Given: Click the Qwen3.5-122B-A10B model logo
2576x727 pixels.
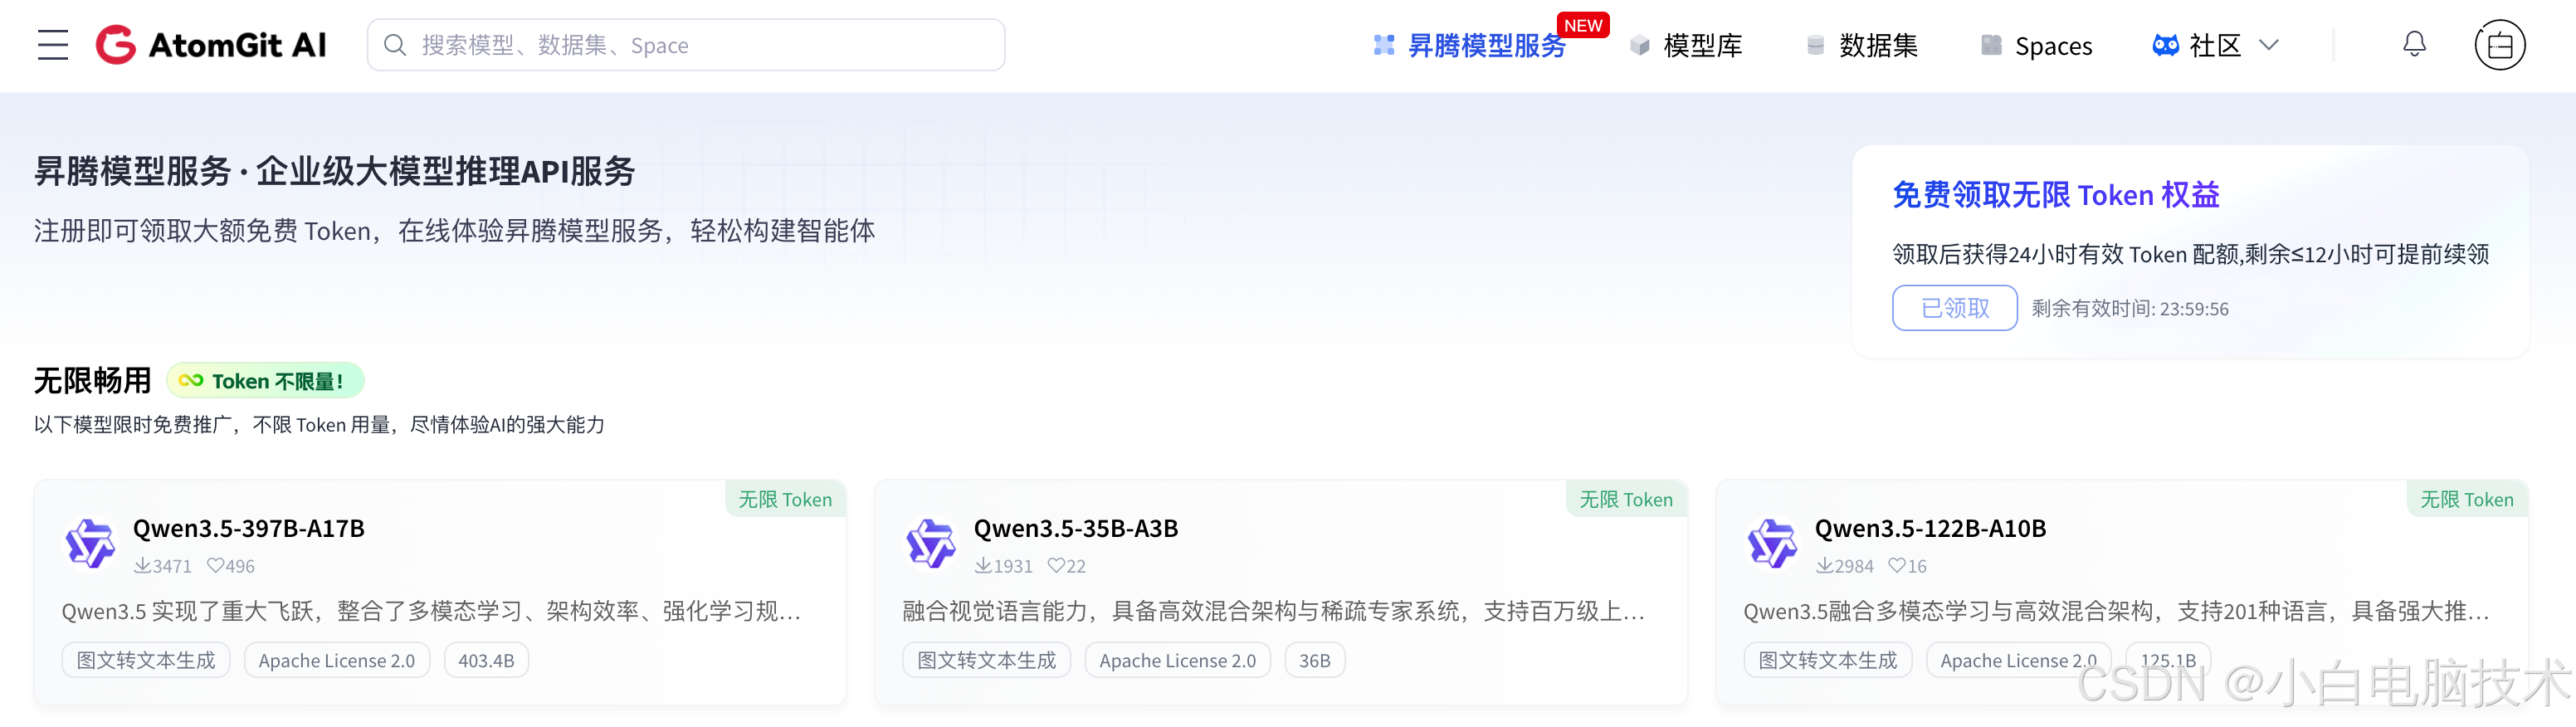Looking at the screenshot, I should 1772,544.
